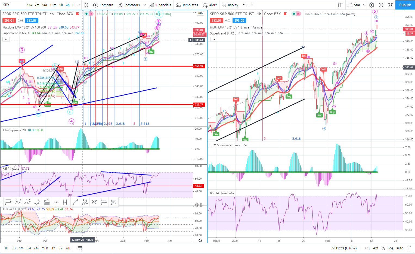Toggle adj dividend adjustment
The height and width of the screenshot is (254, 415).
[x=367, y=248]
